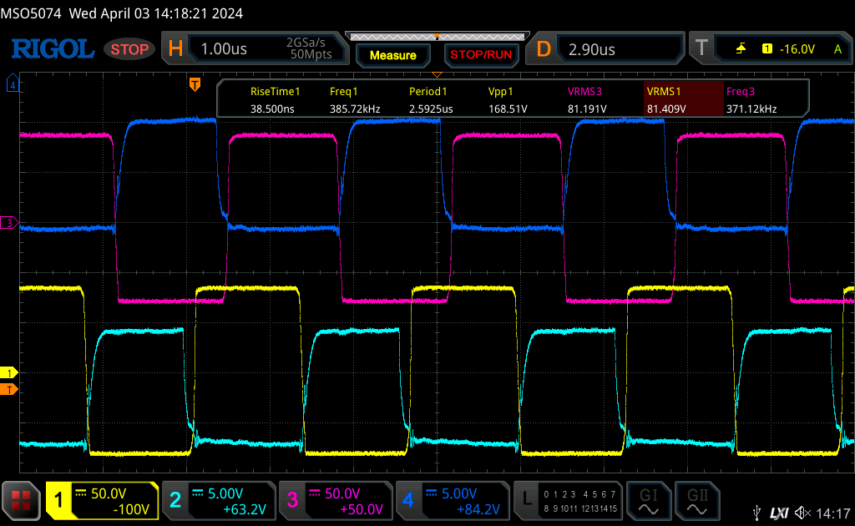Image resolution: width=855 pixels, height=526 pixels.
Task: Click channel 4 +84.2V offset value
Action: (478, 509)
